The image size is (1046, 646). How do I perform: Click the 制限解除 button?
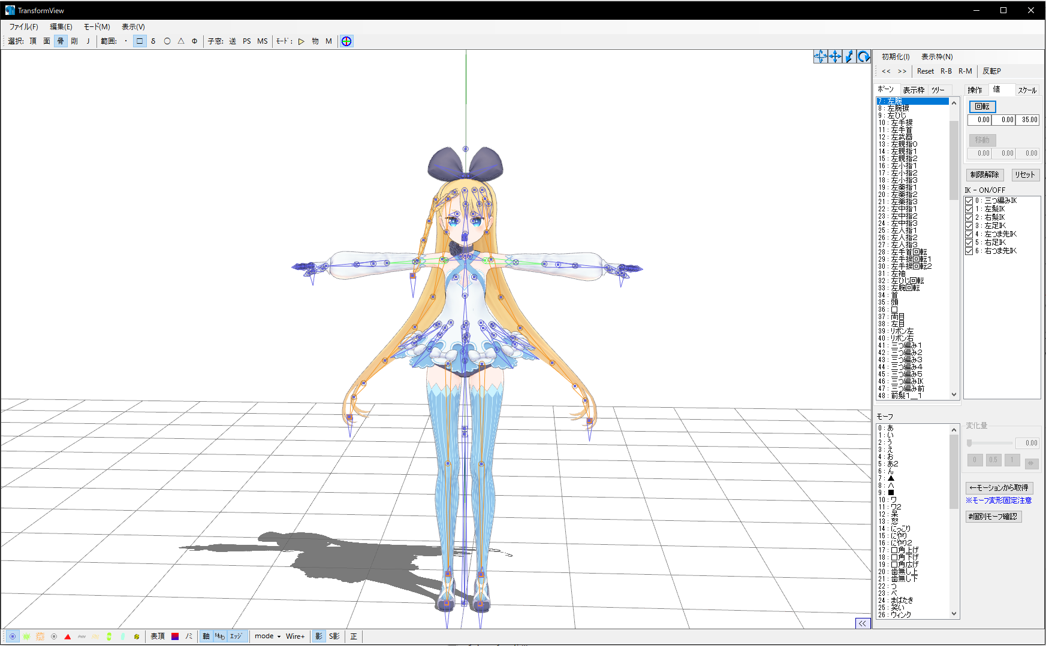point(985,175)
